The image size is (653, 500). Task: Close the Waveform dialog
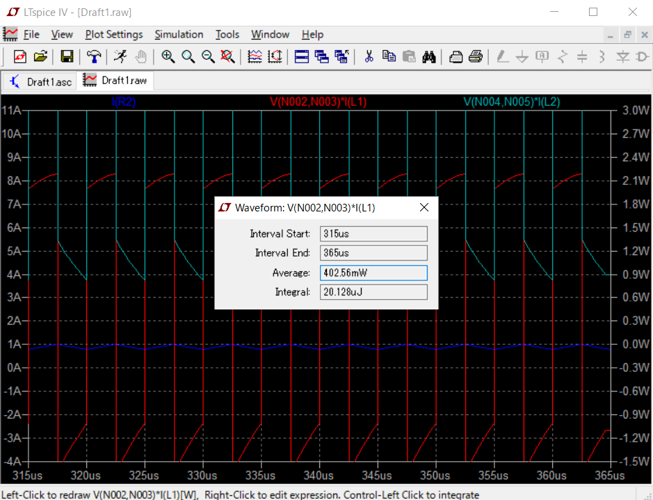[x=424, y=207]
